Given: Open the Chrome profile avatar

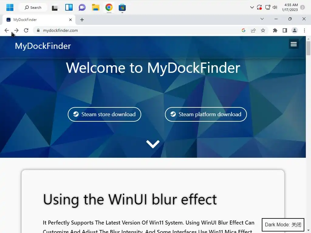Looking at the screenshot, I should pos(295,30).
